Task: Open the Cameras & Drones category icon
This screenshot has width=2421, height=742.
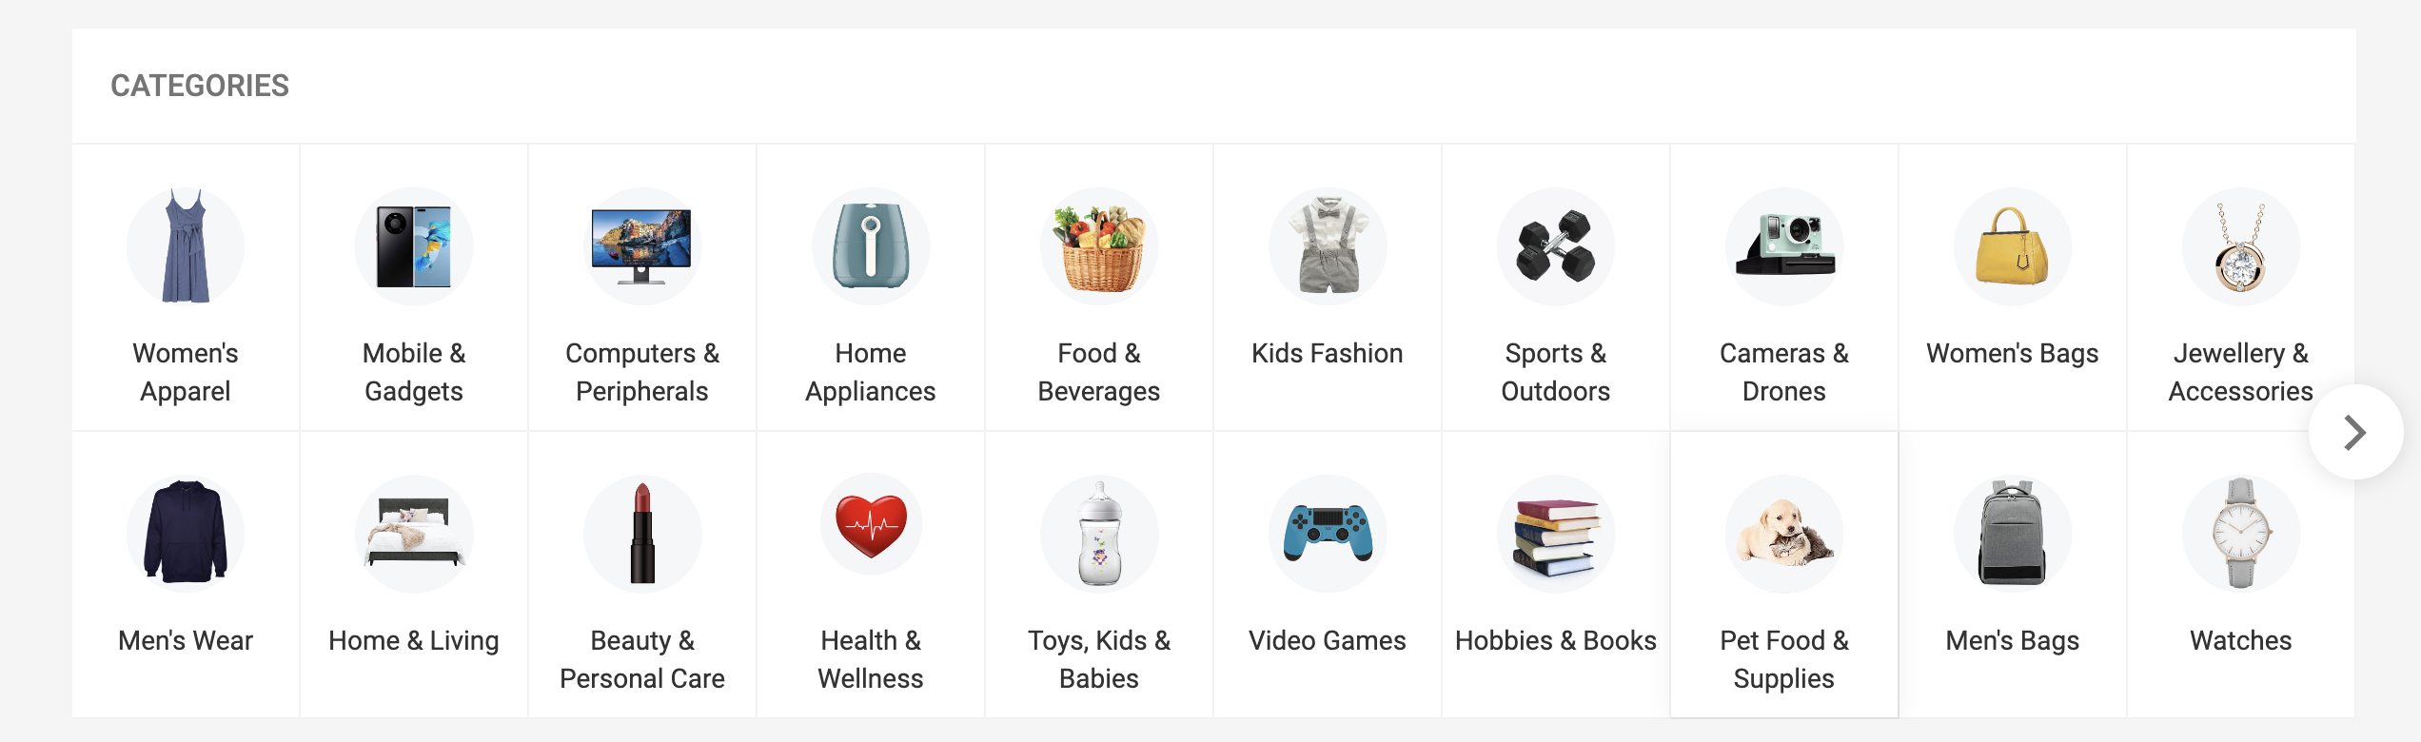Action: [1783, 245]
